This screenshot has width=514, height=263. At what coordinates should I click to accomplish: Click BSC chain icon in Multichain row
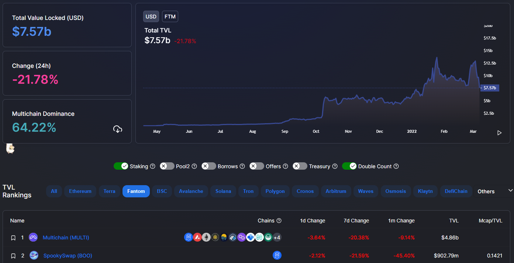[215, 237]
